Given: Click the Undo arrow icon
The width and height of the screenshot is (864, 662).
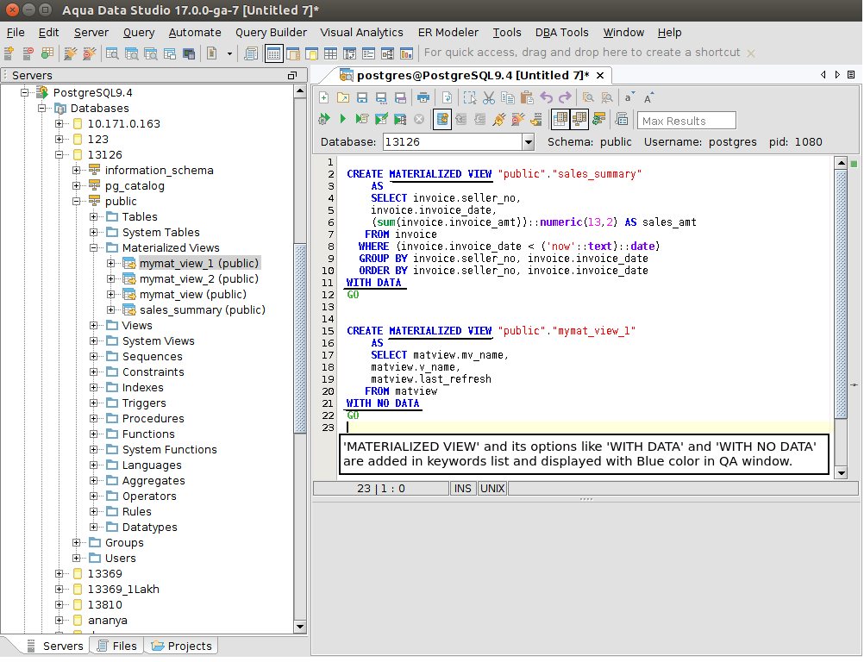Looking at the screenshot, I should [546, 97].
